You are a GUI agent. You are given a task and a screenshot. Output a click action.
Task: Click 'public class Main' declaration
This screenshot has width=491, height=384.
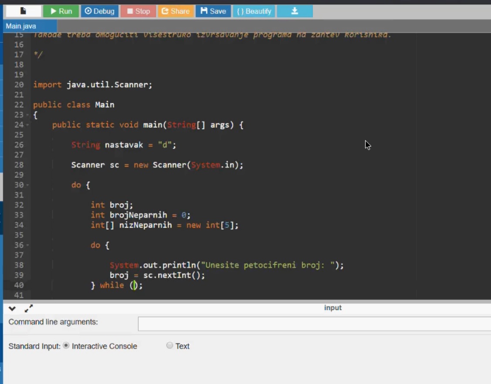coord(74,105)
